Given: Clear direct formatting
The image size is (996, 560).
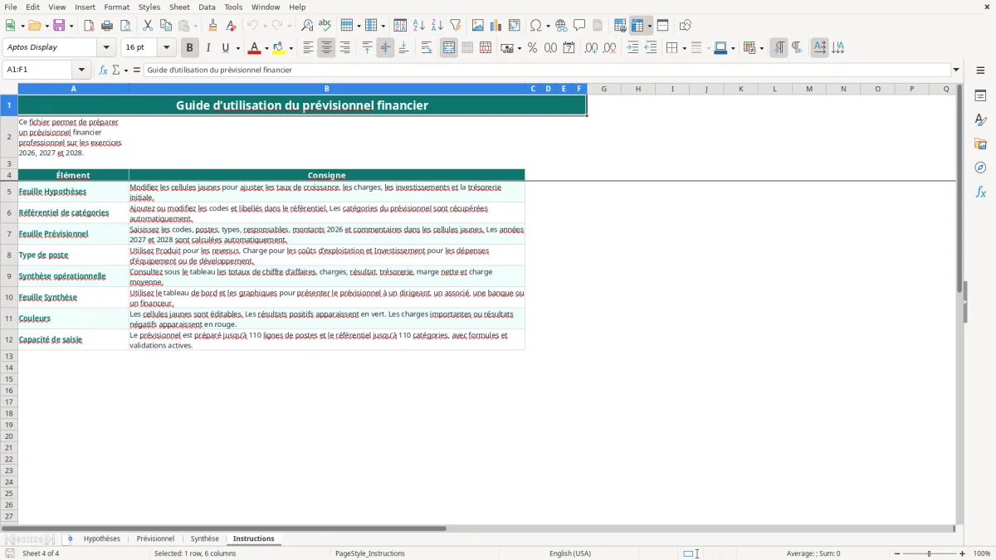Looking at the screenshot, I should pos(231,26).
